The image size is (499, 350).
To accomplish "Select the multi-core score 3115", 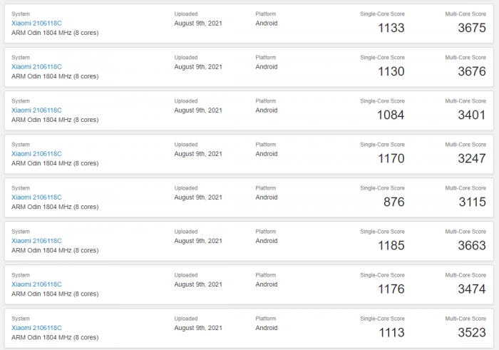I will (x=473, y=202).
